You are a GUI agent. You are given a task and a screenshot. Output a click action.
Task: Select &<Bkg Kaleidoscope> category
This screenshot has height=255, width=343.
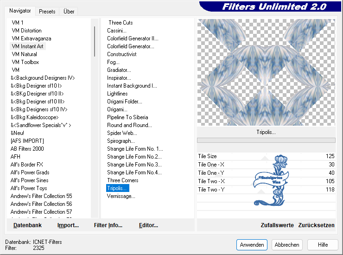[x=35, y=117]
